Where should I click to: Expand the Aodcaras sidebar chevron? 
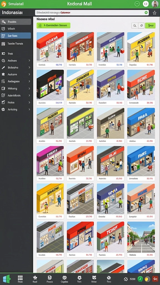point(29,60)
